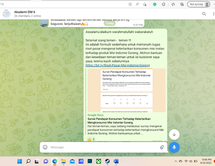
Task: Open Steam from the taskbar
Action: click(x=107, y=161)
